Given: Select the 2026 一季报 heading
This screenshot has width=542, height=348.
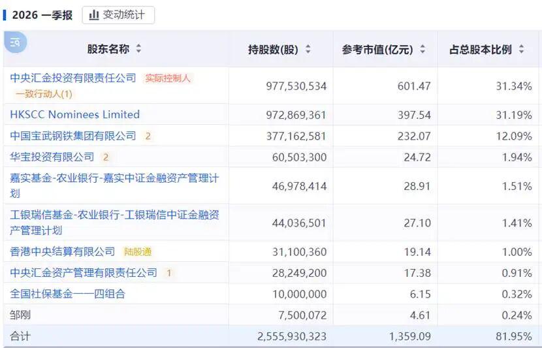Looking at the screenshot, I should [42, 15].
